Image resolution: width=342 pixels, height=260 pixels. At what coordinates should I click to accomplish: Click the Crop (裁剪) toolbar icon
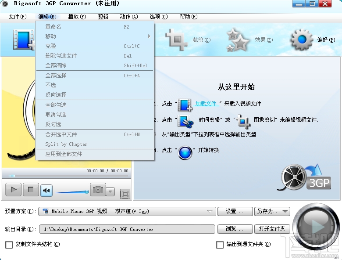point(176,40)
